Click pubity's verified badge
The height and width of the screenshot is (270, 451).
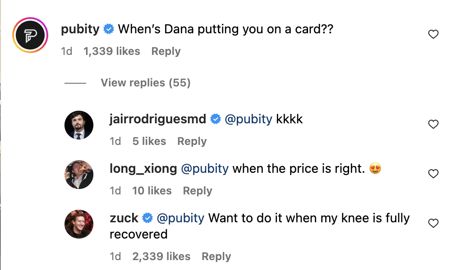point(109,30)
